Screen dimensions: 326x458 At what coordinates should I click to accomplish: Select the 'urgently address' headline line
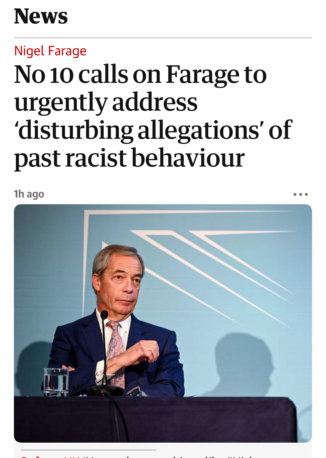point(106,102)
